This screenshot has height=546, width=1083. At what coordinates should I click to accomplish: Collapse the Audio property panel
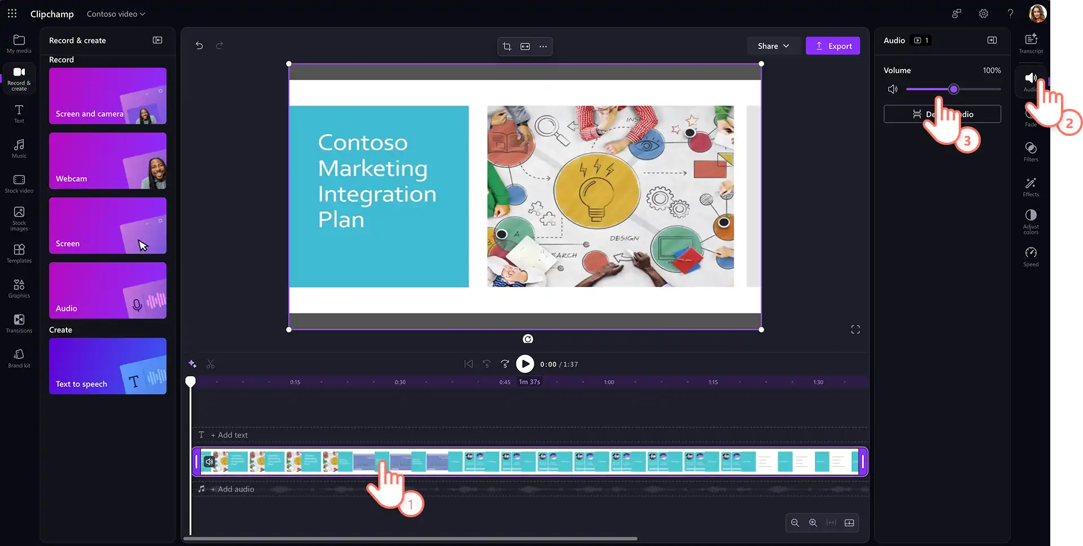pos(992,40)
